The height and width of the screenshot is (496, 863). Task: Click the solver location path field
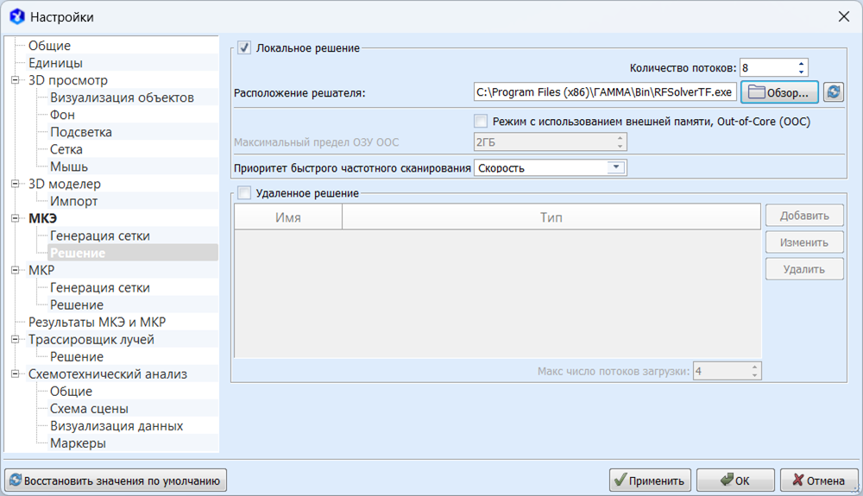click(x=604, y=92)
